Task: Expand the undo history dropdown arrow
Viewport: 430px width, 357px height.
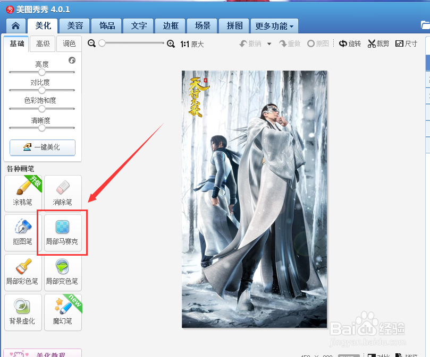Action: coord(269,44)
